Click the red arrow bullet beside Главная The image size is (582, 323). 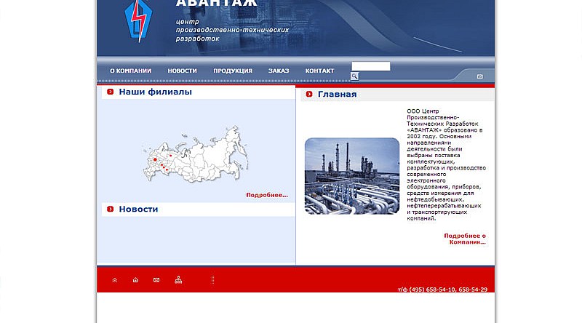point(309,95)
